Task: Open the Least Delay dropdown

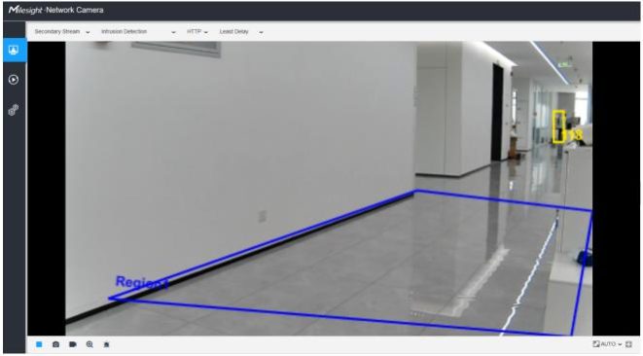Action: coord(241,31)
